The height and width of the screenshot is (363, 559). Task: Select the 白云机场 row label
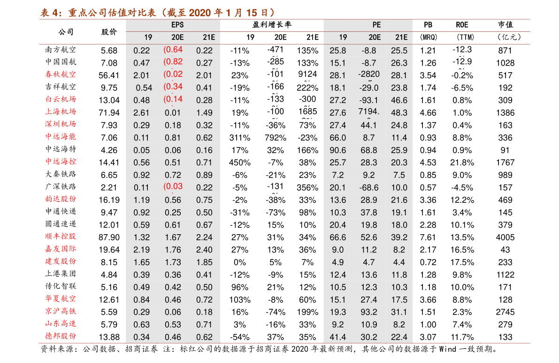(x=61, y=99)
